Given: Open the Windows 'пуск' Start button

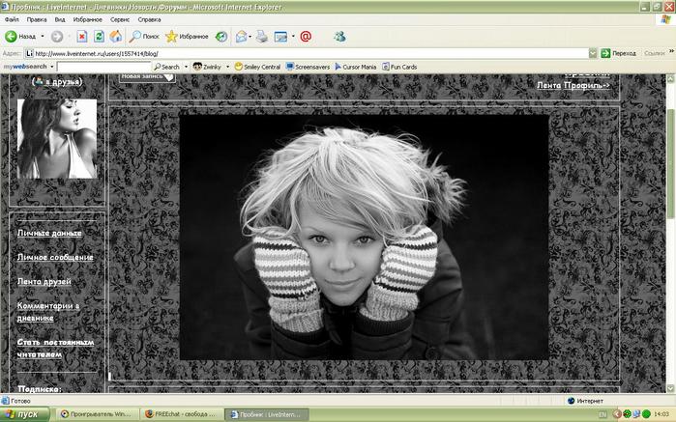Looking at the screenshot, I should [x=25, y=414].
